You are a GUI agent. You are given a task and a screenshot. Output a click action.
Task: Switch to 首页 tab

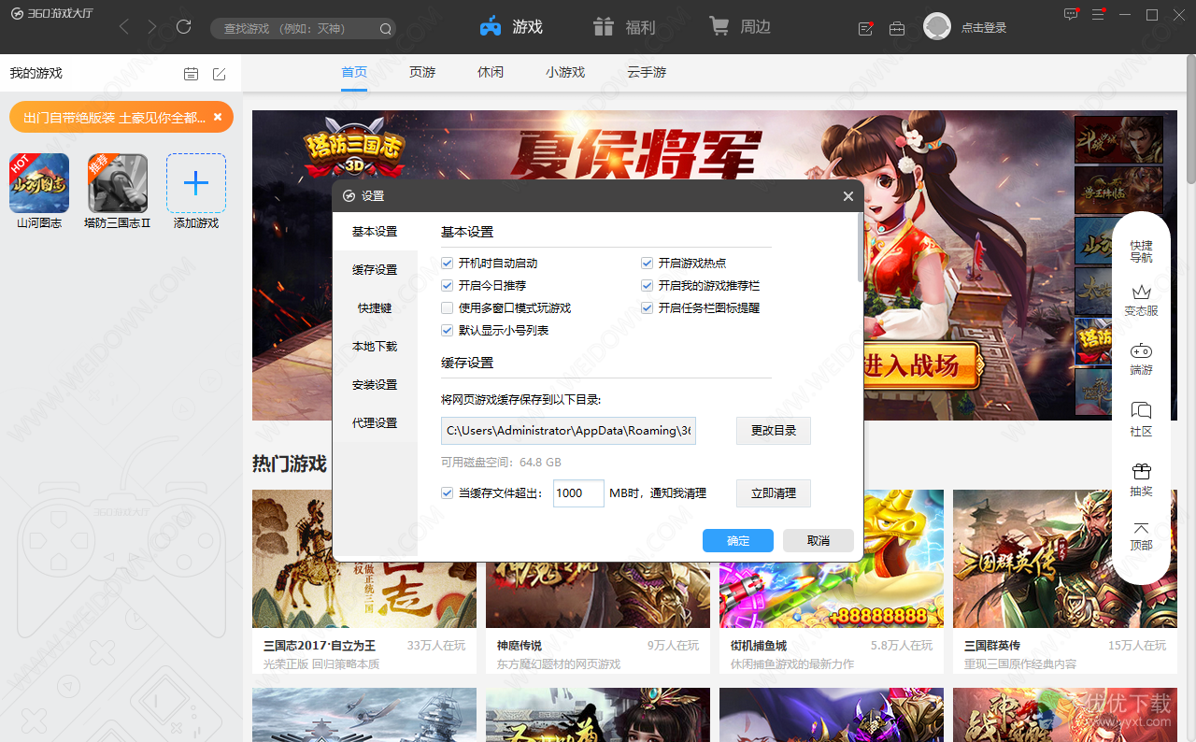[x=354, y=72]
